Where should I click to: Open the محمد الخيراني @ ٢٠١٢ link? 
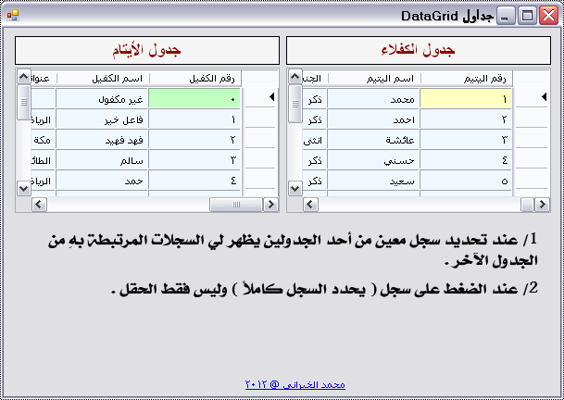(x=295, y=384)
